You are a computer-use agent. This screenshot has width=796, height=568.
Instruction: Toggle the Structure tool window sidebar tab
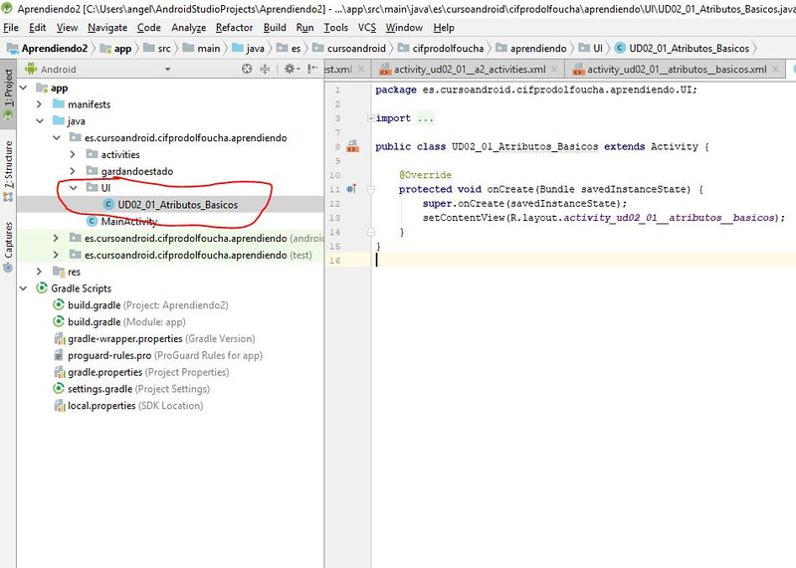coord(8,170)
